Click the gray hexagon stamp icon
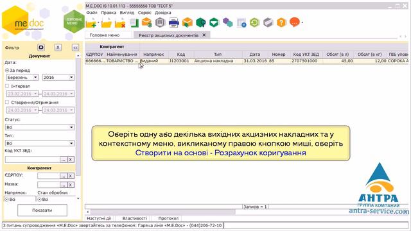 tap(160, 22)
